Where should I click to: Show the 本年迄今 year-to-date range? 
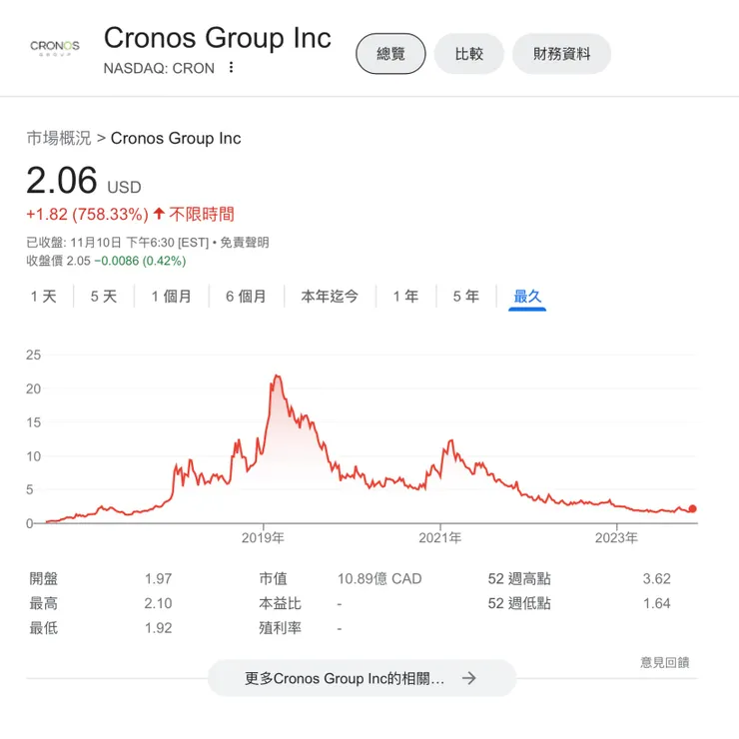330,297
